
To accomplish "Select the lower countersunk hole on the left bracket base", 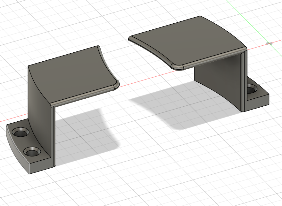I will [x=32, y=152].
